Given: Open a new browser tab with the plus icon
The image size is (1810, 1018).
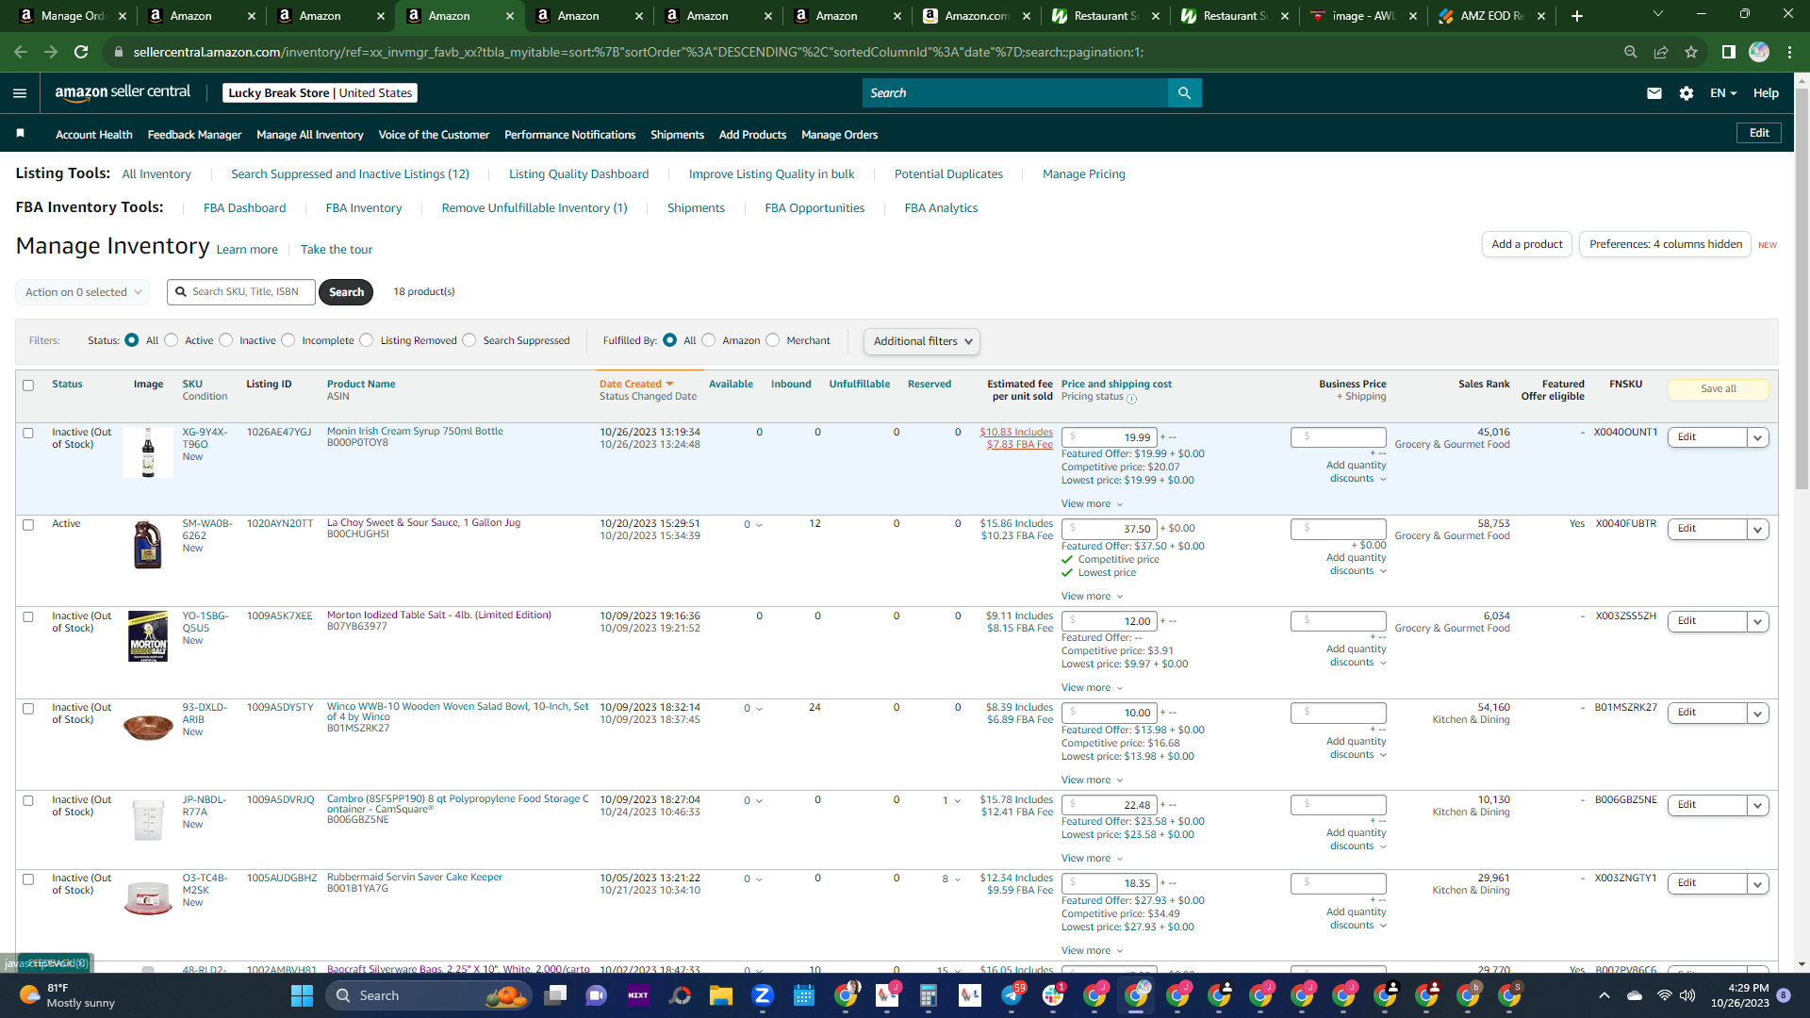Looking at the screenshot, I should pos(1577,16).
